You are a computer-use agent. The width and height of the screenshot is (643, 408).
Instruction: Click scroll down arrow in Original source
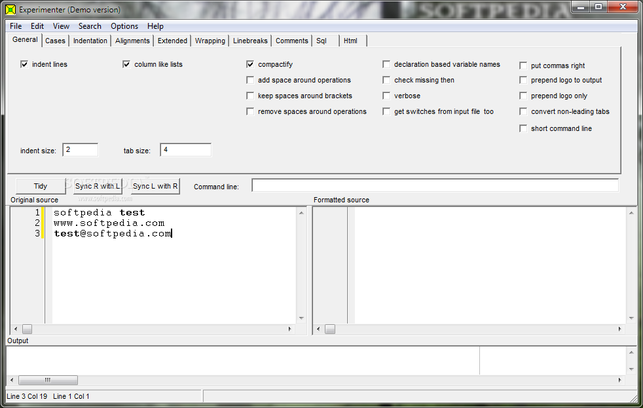click(x=301, y=318)
